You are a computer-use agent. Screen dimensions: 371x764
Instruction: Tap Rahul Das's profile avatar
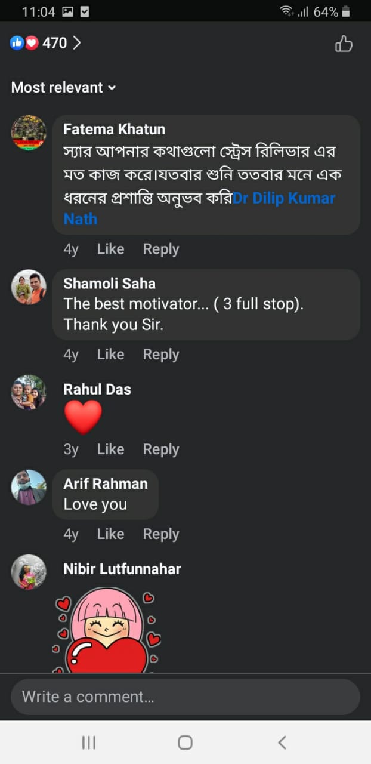(x=29, y=392)
